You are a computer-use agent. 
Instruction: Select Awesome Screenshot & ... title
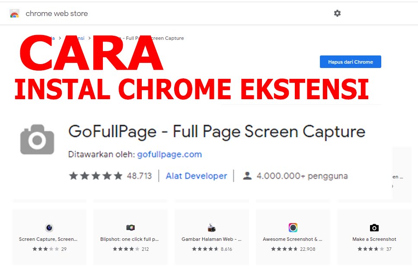(293, 239)
